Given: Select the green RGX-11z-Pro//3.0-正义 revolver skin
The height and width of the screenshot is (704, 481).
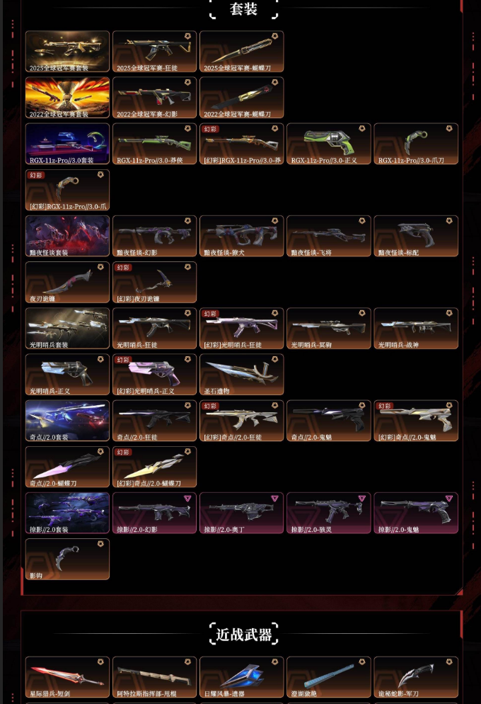Looking at the screenshot, I should [329, 144].
